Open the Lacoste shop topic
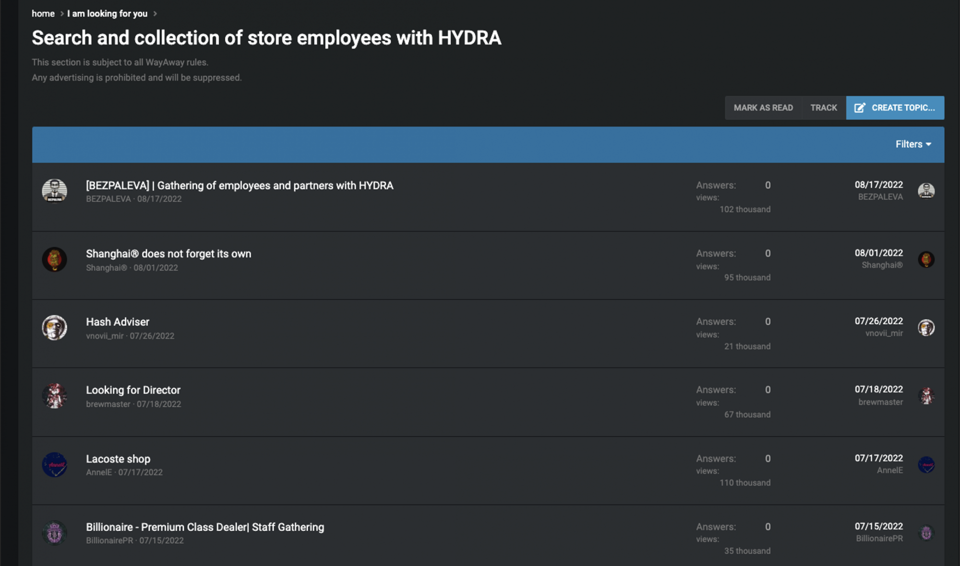The width and height of the screenshot is (960, 566). point(118,459)
